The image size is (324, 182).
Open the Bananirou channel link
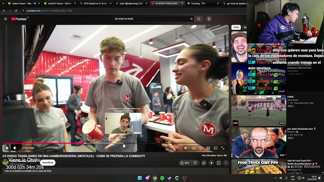[292, 132]
